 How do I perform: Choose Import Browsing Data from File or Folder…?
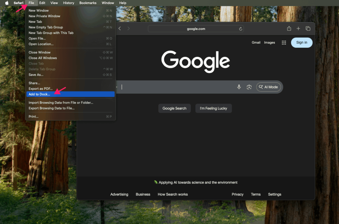(71, 103)
